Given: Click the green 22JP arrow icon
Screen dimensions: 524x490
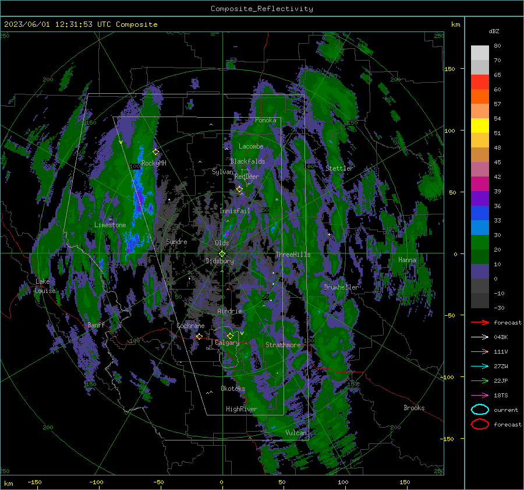Looking at the screenshot, I should (x=480, y=380).
